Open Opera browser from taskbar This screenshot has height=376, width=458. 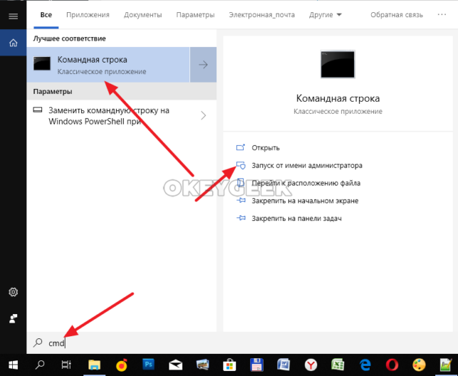(x=392, y=365)
